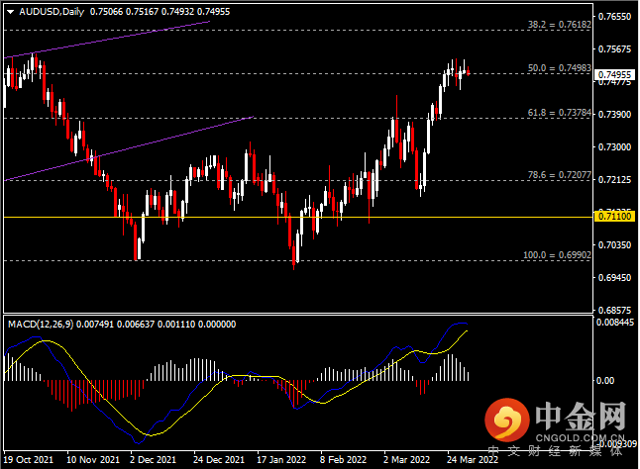The image size is (640, 469).
Task: Select the AUDUSD,Daily chart title text
Action: click(52, 12)
